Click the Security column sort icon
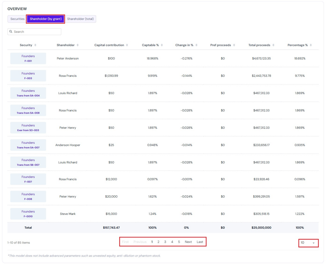 point(35,45)
